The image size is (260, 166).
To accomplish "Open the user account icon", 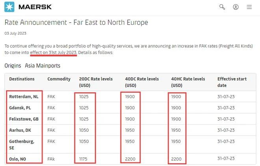I will coord(236,7).
